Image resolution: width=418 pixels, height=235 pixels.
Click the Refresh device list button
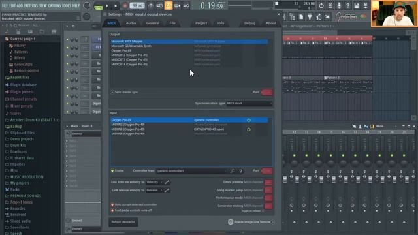(123, 222)
